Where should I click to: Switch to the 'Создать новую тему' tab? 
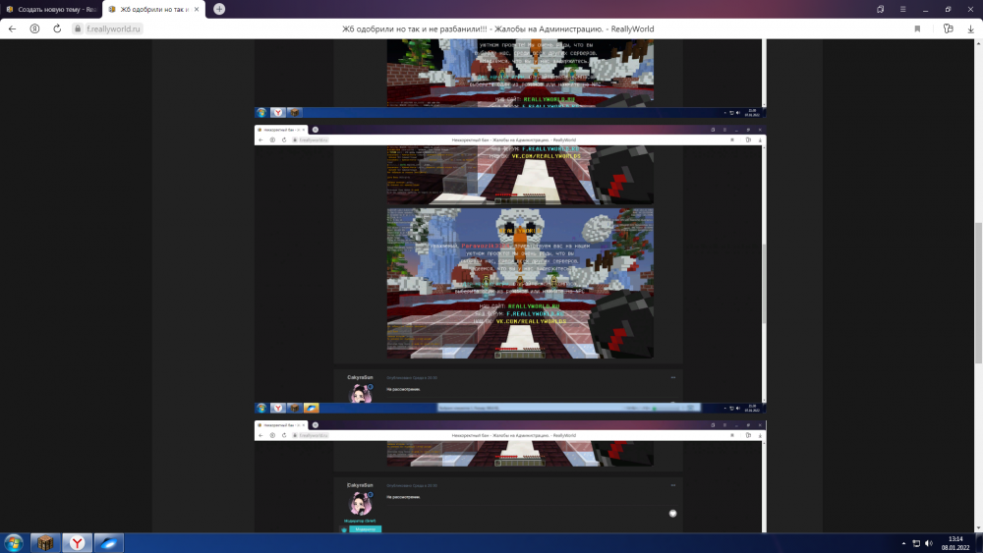click(x=51, y=10)
